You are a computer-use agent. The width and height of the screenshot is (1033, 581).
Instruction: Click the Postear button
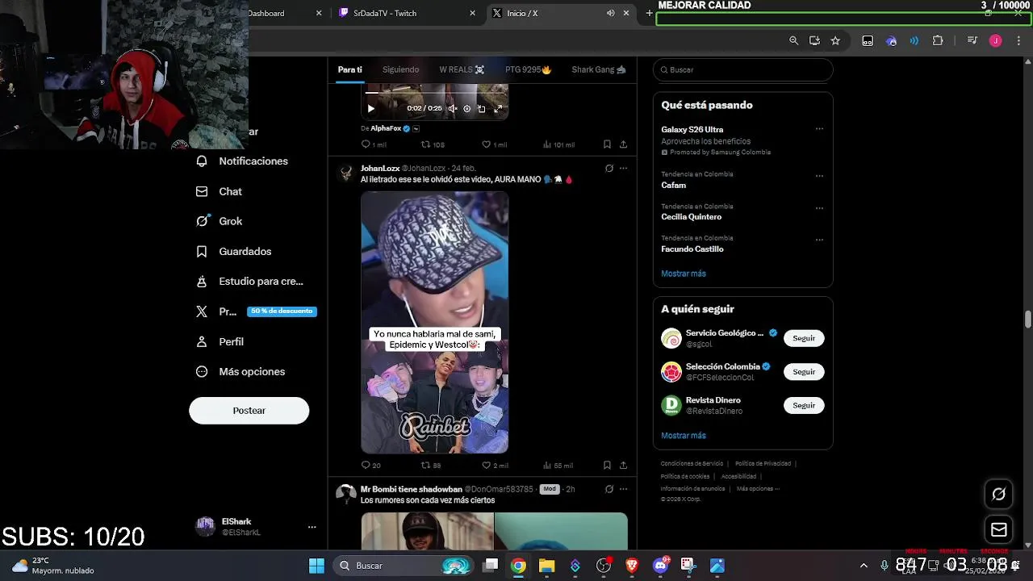pyautogui.click(x=249, y=411)
